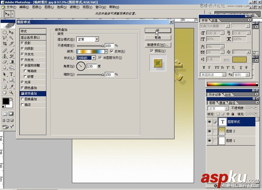Enable the 等高线 contour option

point(25,71)
